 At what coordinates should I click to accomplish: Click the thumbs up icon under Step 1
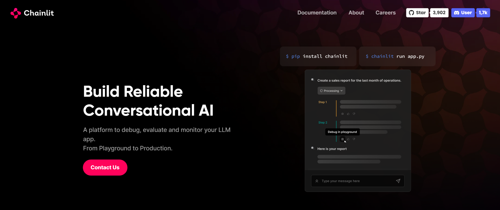tap(348, 114)
